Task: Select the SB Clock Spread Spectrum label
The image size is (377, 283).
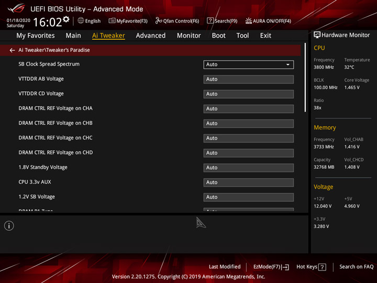Action: [x=49, y=64]
